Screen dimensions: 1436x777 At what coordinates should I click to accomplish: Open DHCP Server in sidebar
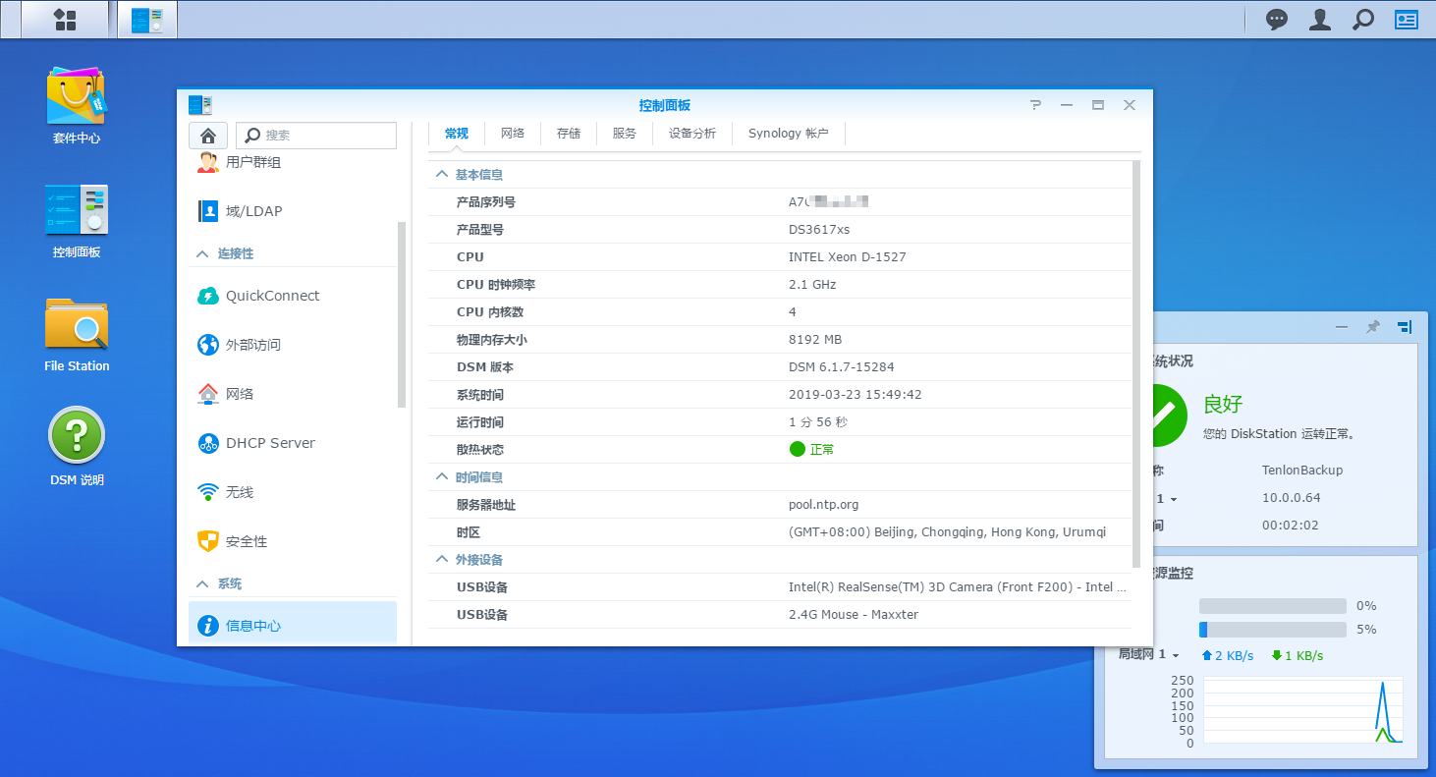pyautogui.click(x=293, y=443)
